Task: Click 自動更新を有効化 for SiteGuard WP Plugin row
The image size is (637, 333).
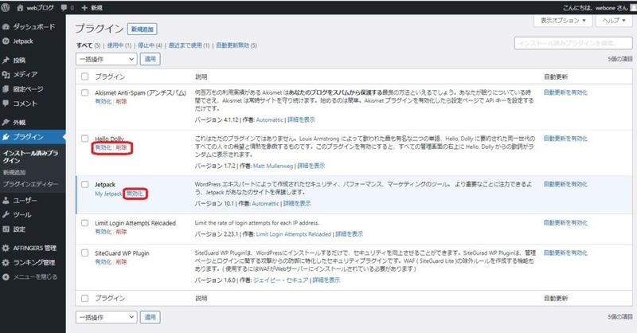Action: pyautogui.click(x=565, y=253)
